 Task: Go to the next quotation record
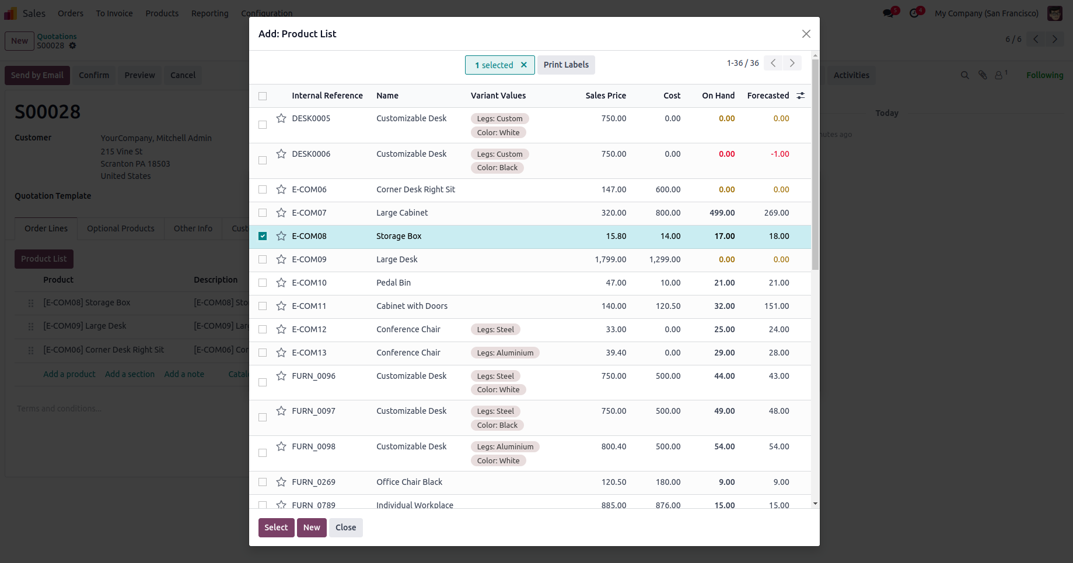[1055, 39]
